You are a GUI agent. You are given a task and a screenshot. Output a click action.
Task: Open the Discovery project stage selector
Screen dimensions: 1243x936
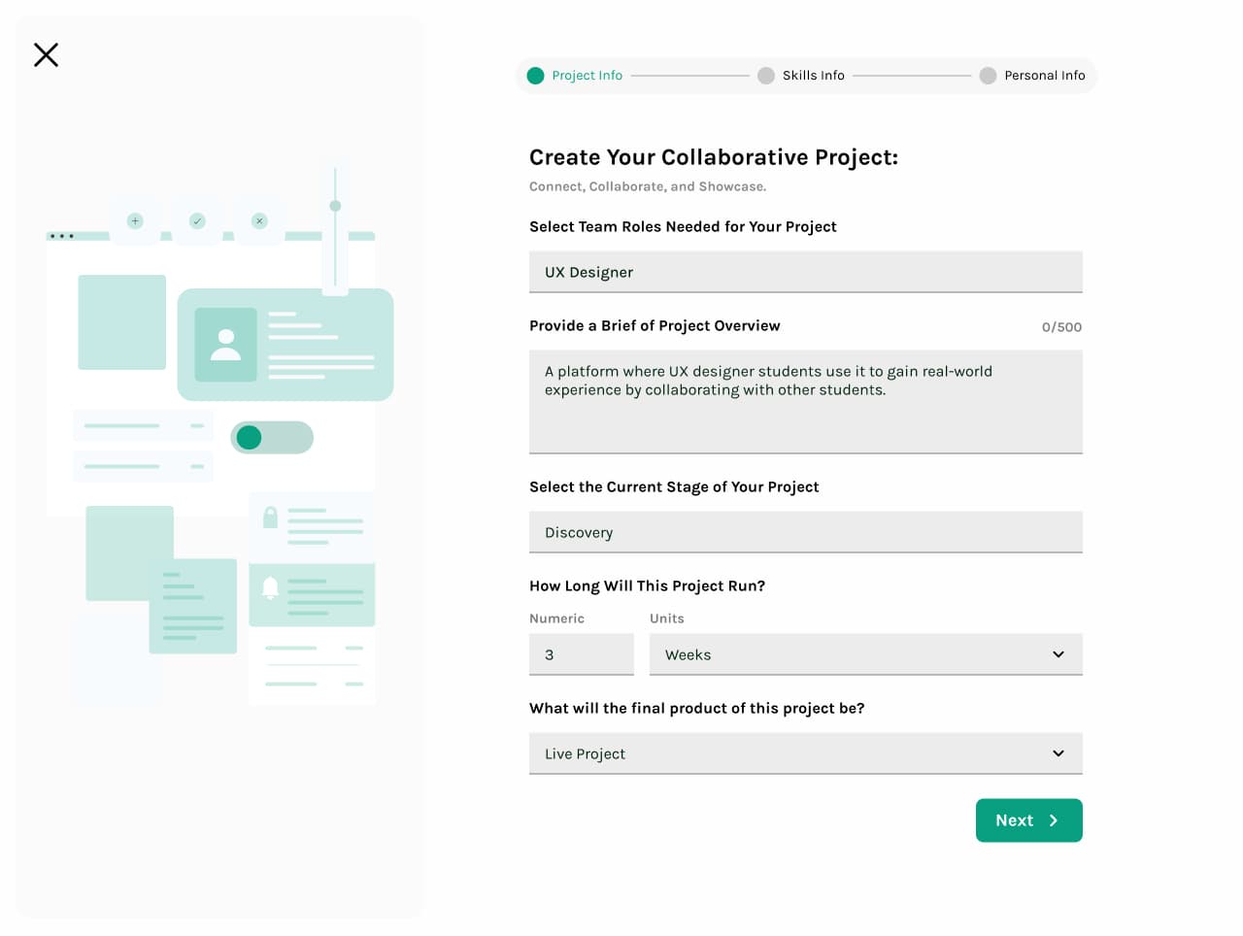coord(806,532)
